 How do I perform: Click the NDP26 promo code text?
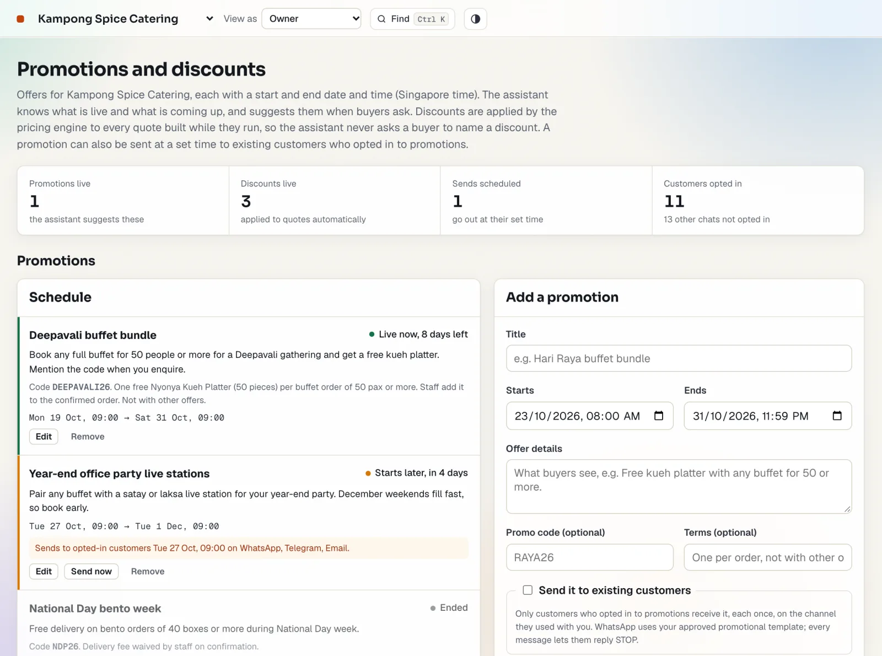pos(66,647)
